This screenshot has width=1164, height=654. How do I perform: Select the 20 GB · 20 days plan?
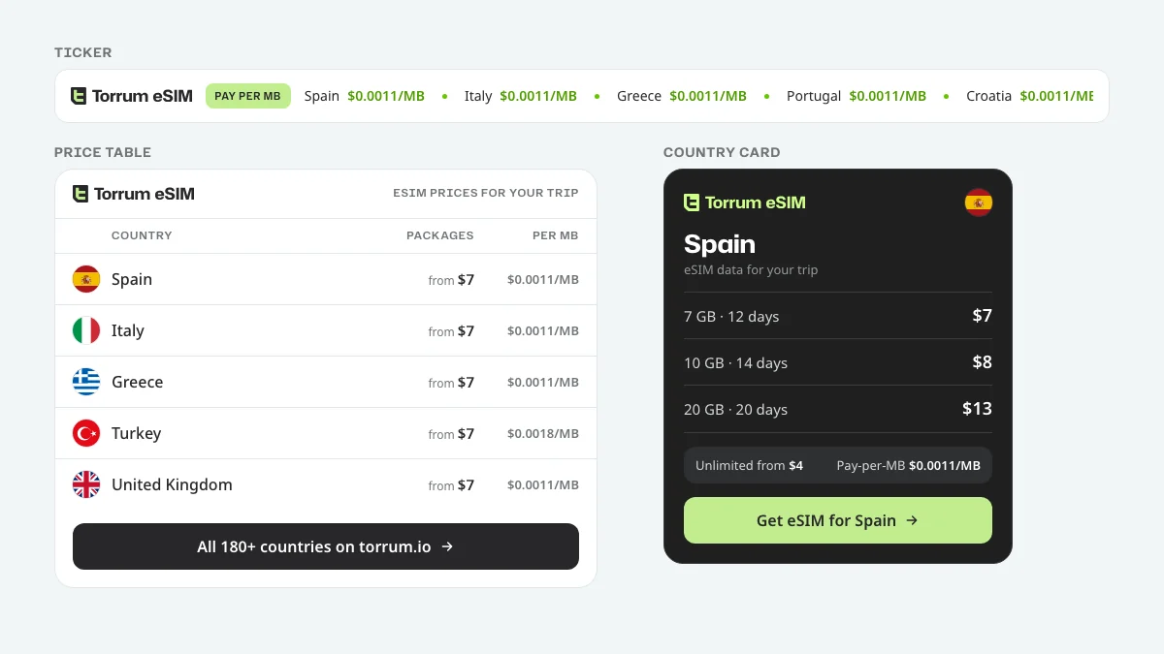[838, 409]
